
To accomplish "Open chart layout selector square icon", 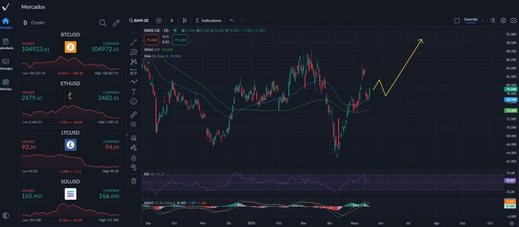I will tap(457, 20).
